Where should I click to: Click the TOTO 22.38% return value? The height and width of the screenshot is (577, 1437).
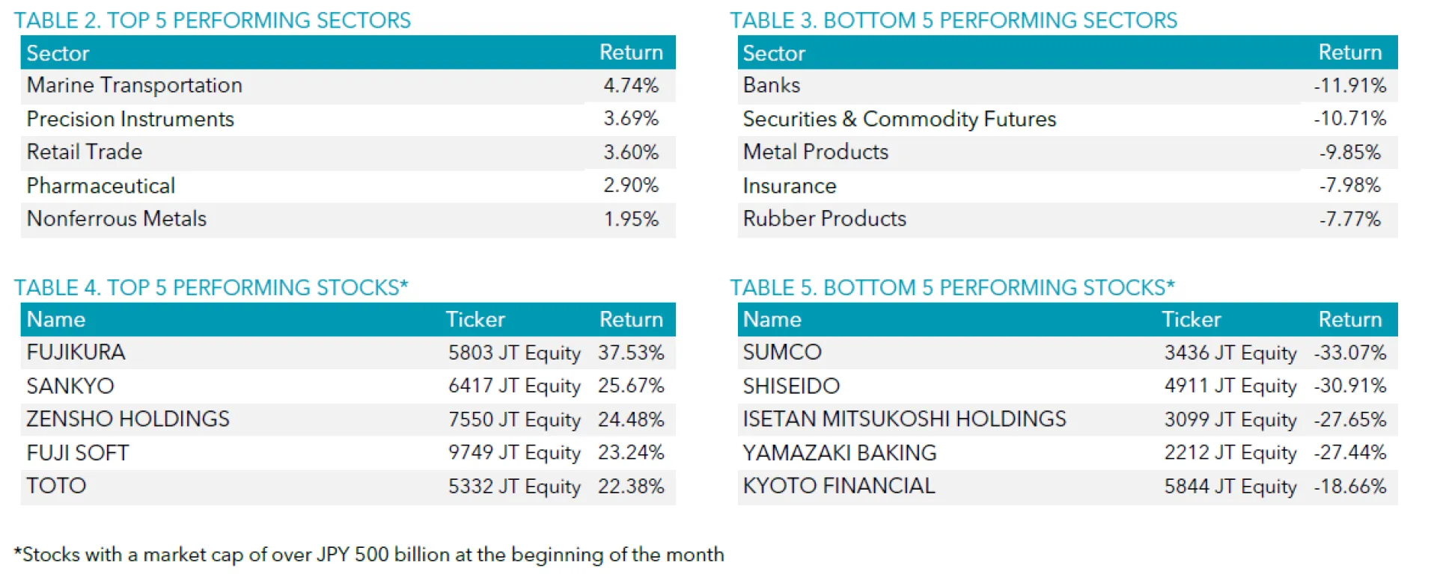click(x=630, y=486)
